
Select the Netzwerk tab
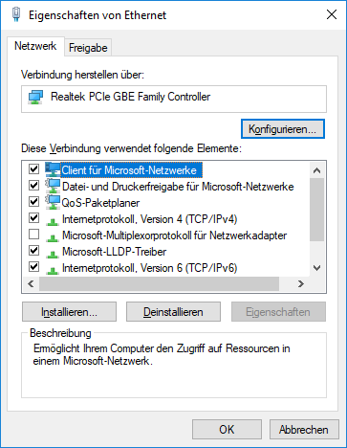tap(35, 46)
